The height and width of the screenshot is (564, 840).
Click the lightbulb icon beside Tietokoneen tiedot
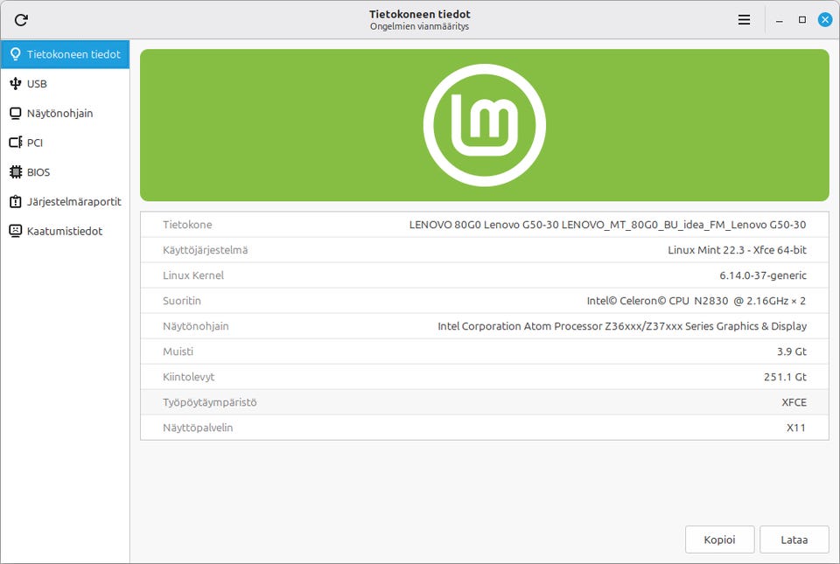[x=16, y=54]
